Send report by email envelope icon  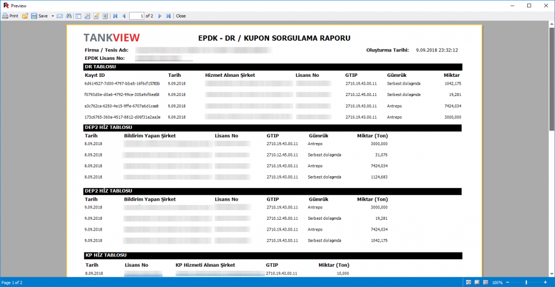click(x=60, y=16)
